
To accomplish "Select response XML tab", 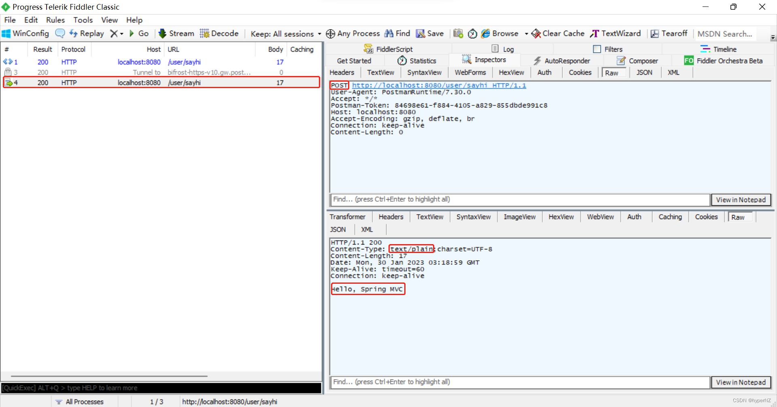I will point(367,229).
